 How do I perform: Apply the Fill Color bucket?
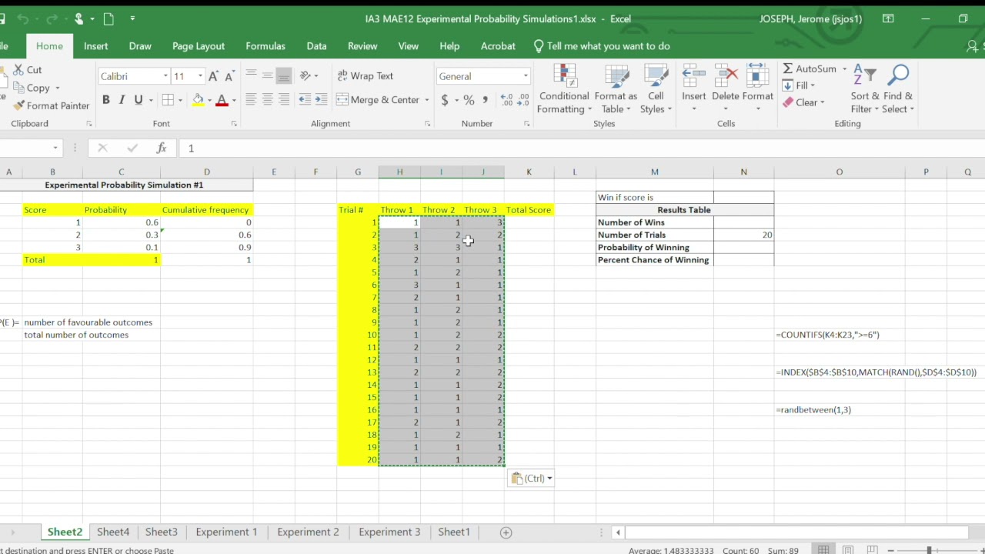point(199,100)
